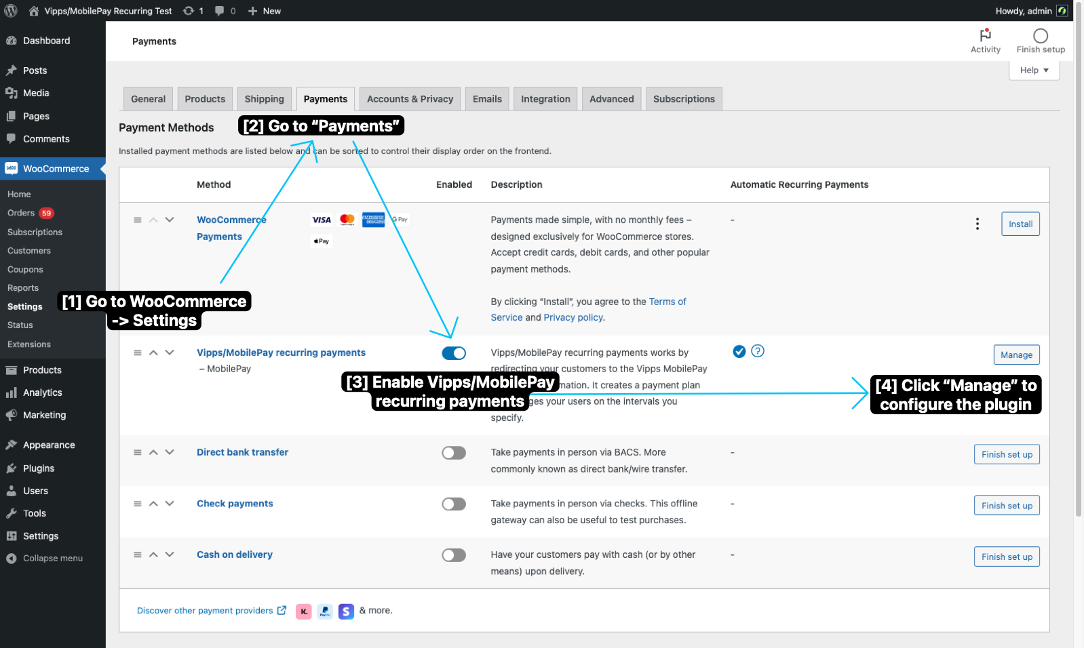Enable the Cash on delivery toggle

454,555
